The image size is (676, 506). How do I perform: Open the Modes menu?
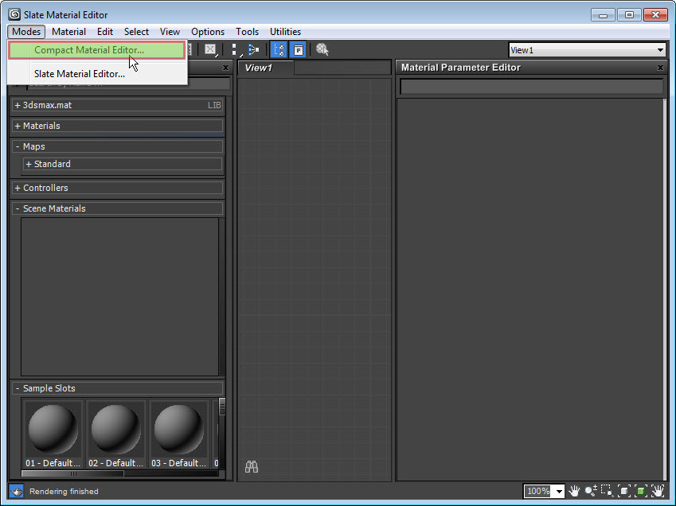pos(26,32)
